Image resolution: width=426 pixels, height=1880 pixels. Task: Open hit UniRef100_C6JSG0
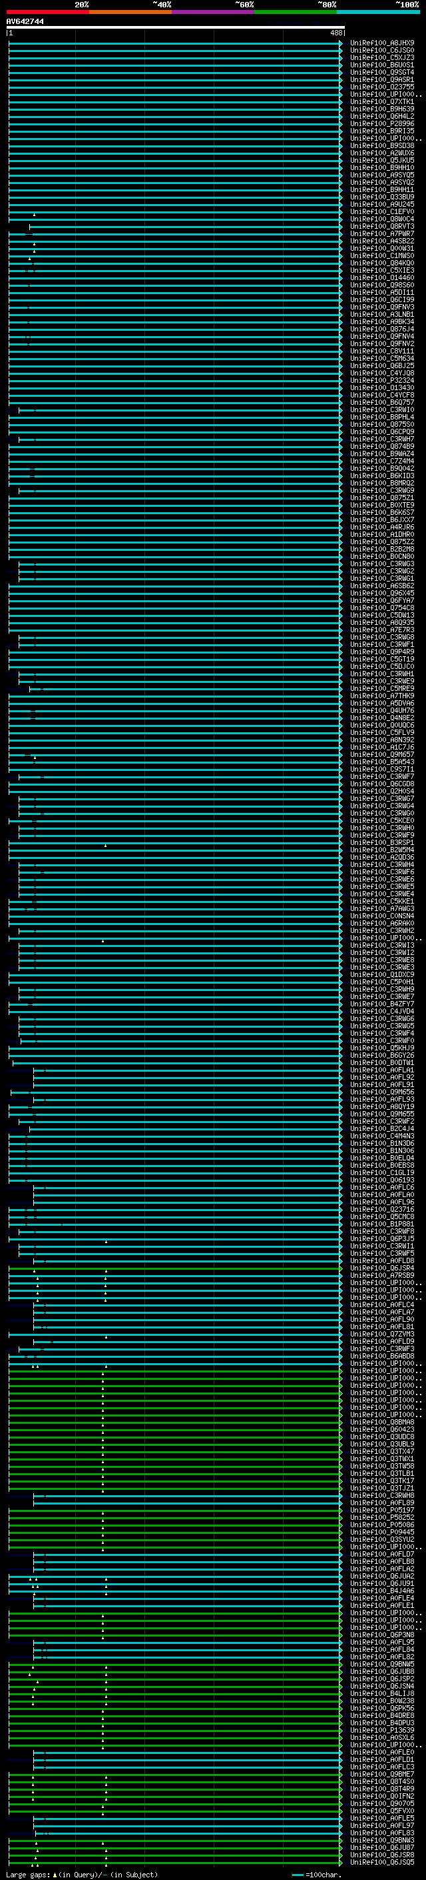(x=382, y=51)
